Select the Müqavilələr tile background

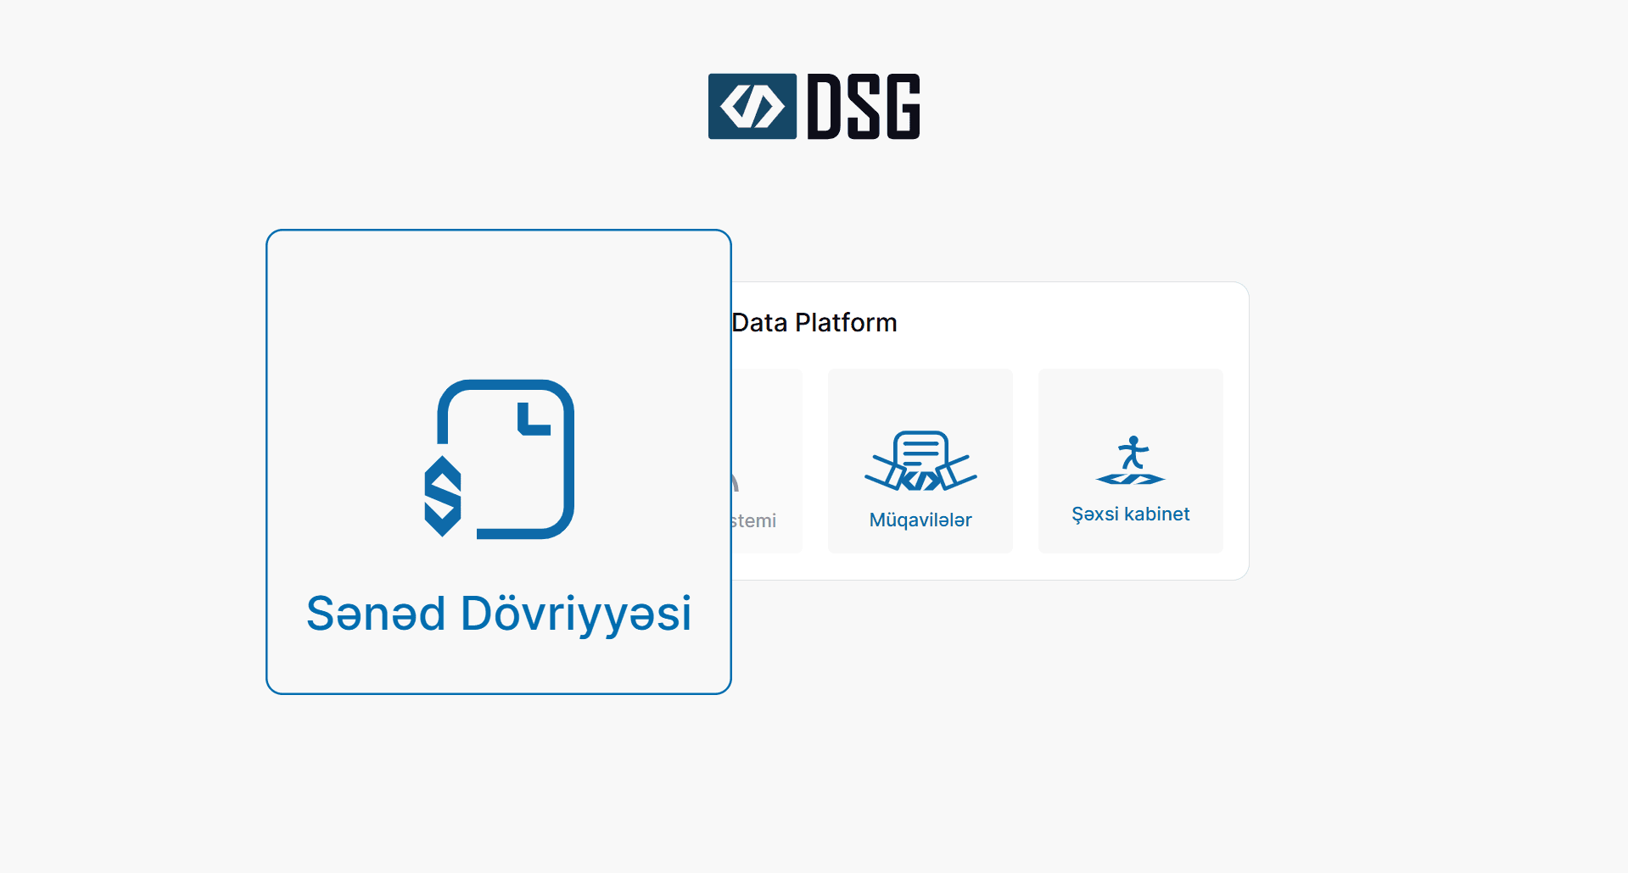click(920, 398)
